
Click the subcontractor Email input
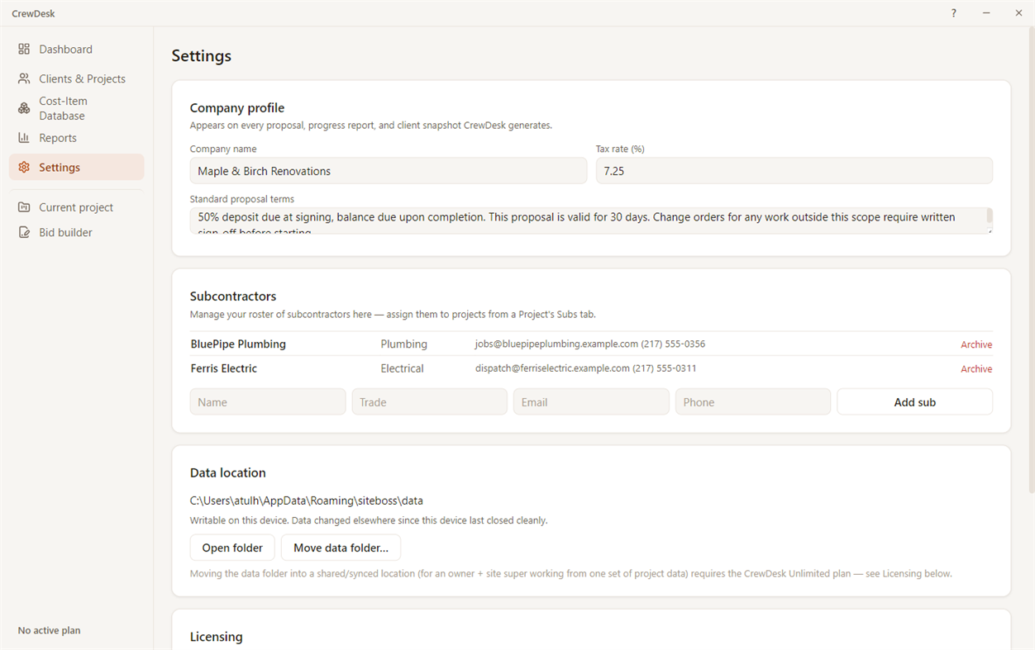[591, 402]
